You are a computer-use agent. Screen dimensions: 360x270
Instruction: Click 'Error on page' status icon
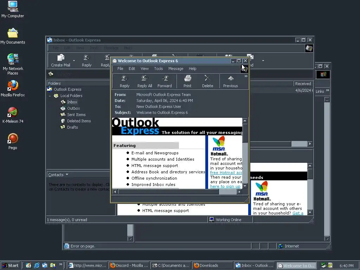[x=66, y=246]
